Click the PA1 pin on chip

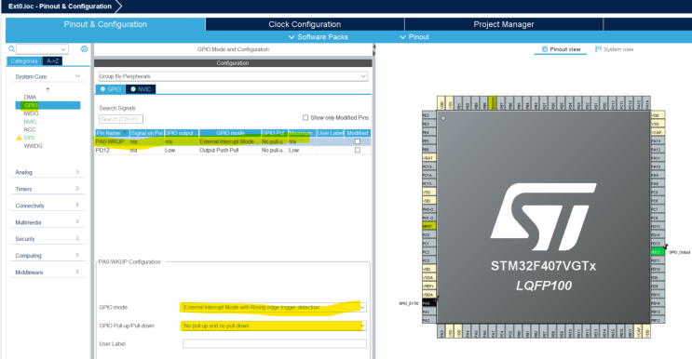[429, 312]
